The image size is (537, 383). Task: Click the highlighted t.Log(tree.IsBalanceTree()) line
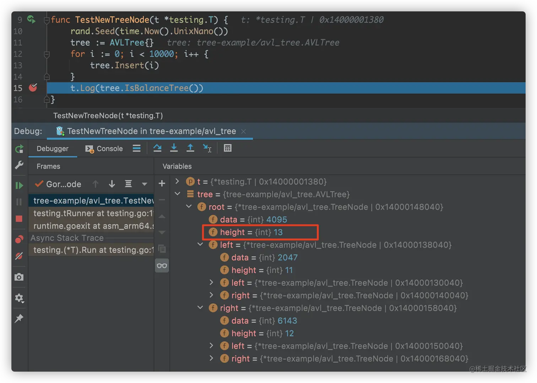click(x=286, y=88)
